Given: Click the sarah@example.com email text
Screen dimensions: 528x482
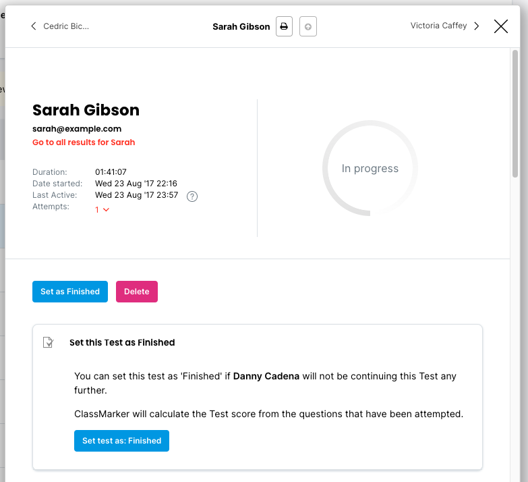Looking at the screenshot, I should [77, 128].
